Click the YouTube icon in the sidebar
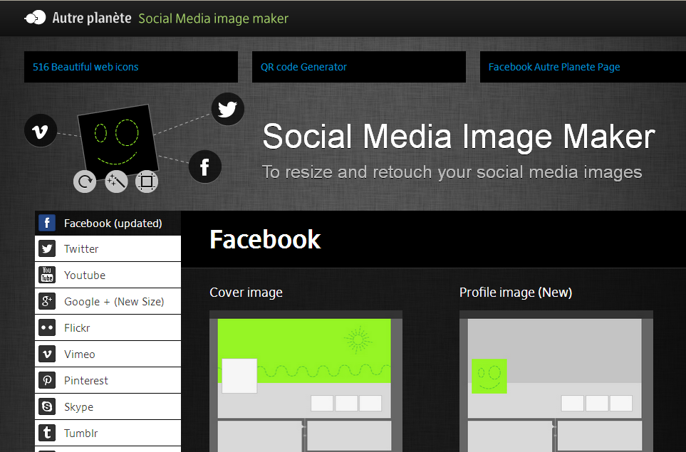The image size is (686, 452). pyautogui.click(x=47, y=275)
